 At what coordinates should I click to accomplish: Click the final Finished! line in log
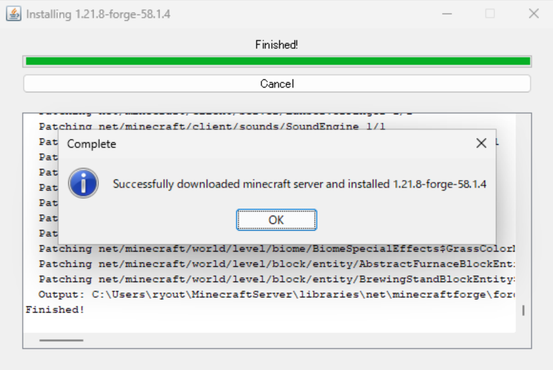(x=55, y=310)
